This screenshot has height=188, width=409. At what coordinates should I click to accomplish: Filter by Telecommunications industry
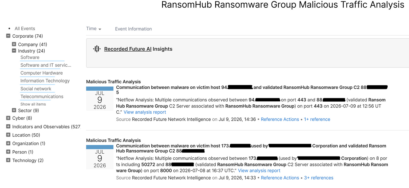42,97
